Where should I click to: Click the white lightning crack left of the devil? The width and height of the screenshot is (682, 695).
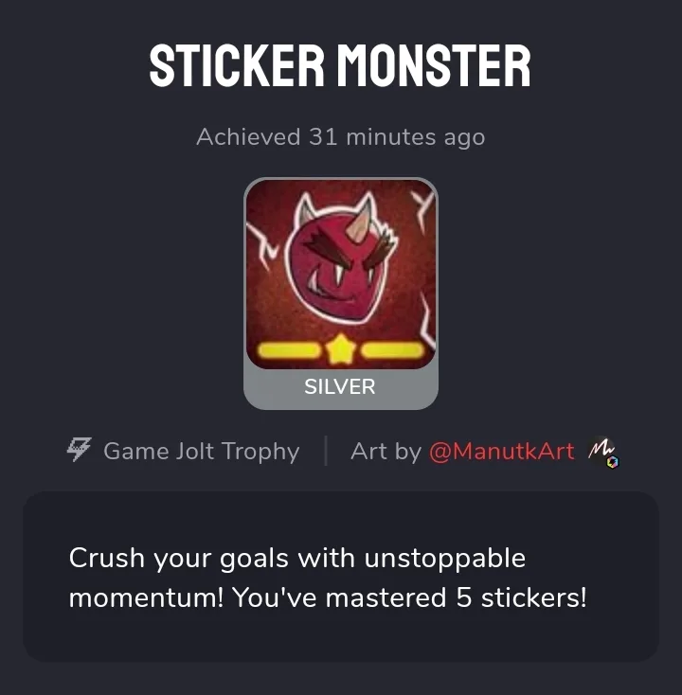[x=262, y=247]
